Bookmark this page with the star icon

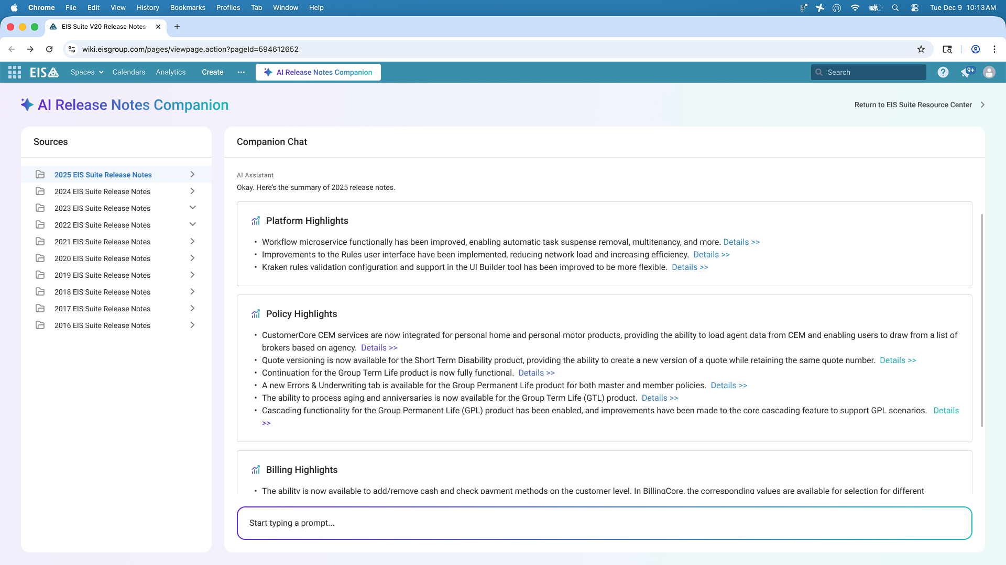click(921, 49)
